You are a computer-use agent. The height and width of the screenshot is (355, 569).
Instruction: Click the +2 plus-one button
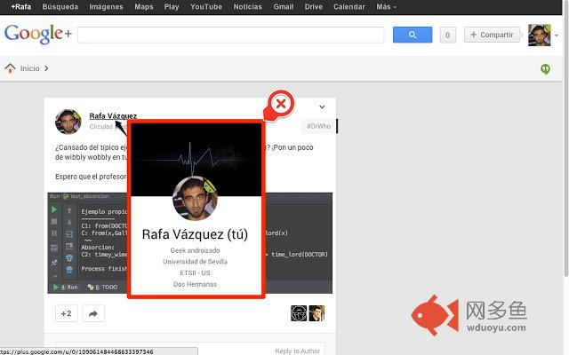coord(67,313)
